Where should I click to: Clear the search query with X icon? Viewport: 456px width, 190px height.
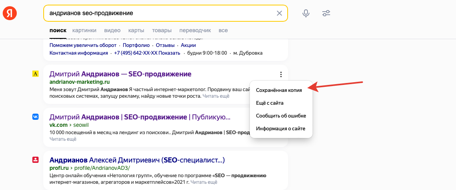(279, 13)
